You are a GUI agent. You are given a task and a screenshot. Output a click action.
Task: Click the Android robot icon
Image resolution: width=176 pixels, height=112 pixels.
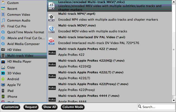point(3,79)
